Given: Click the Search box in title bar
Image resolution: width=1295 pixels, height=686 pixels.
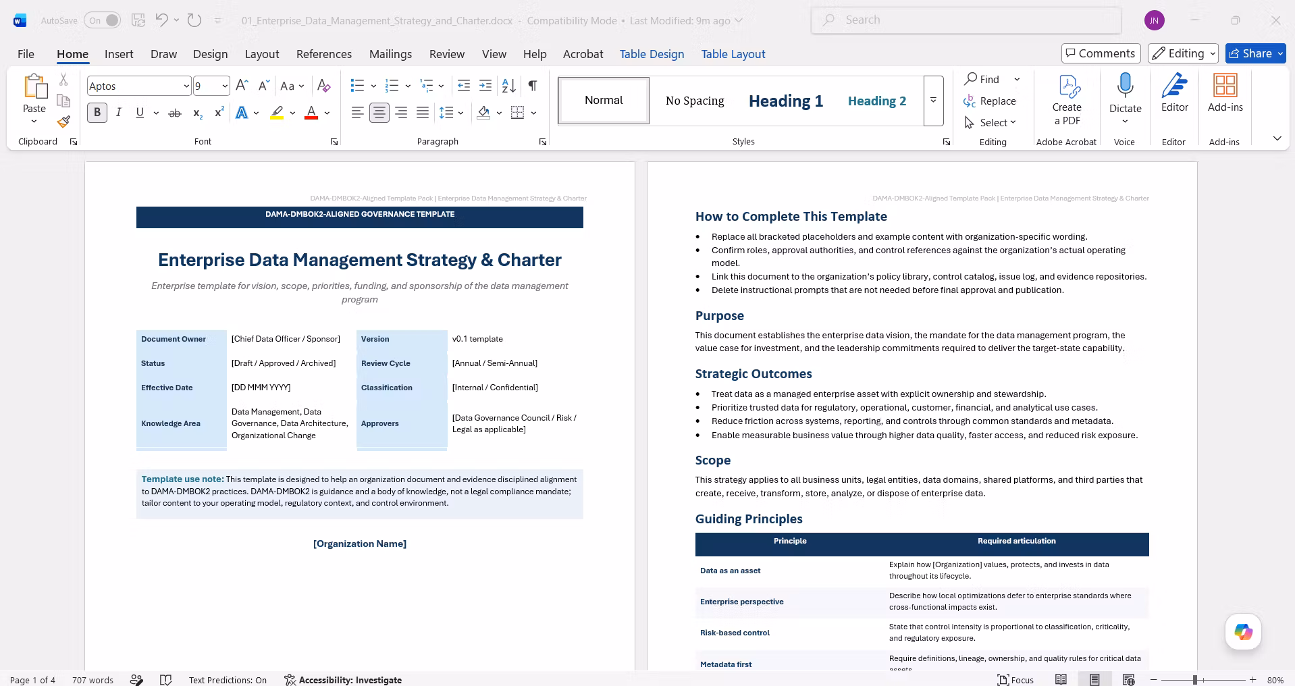Looking at the screenshot, I should [x=966, y=20].
